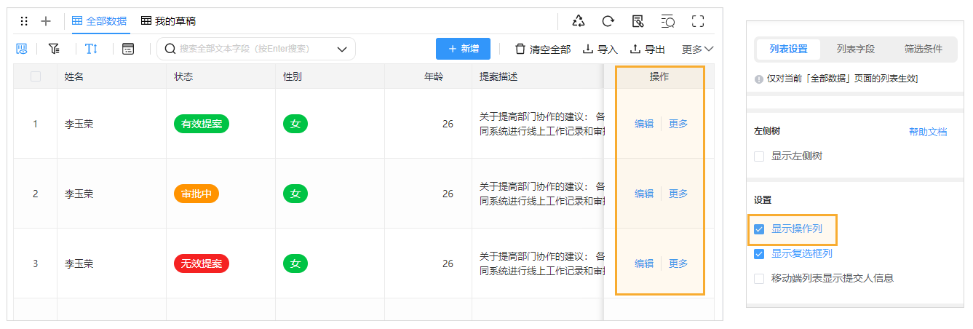Click 编辑 in the 无效提案 row

[x=644, y=263]
